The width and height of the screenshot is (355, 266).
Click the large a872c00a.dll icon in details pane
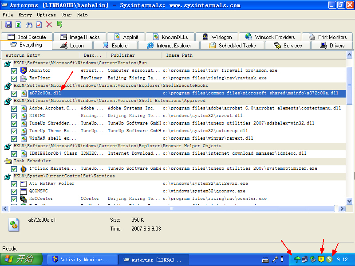14,224
